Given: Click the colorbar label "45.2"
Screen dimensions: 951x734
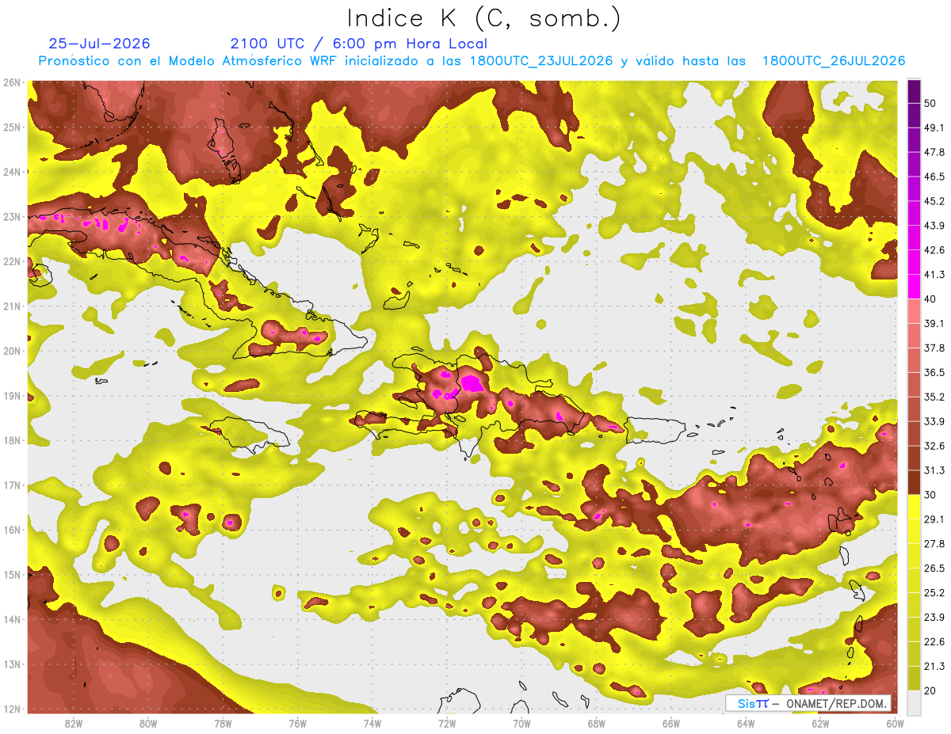Looking at the screenshot, I should [x=934, y=201].
